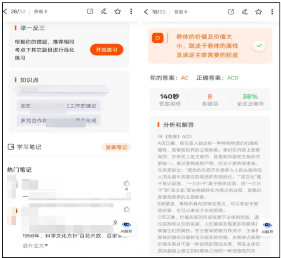Click 140秒 答题用时 stat

(x=170, y=100)
